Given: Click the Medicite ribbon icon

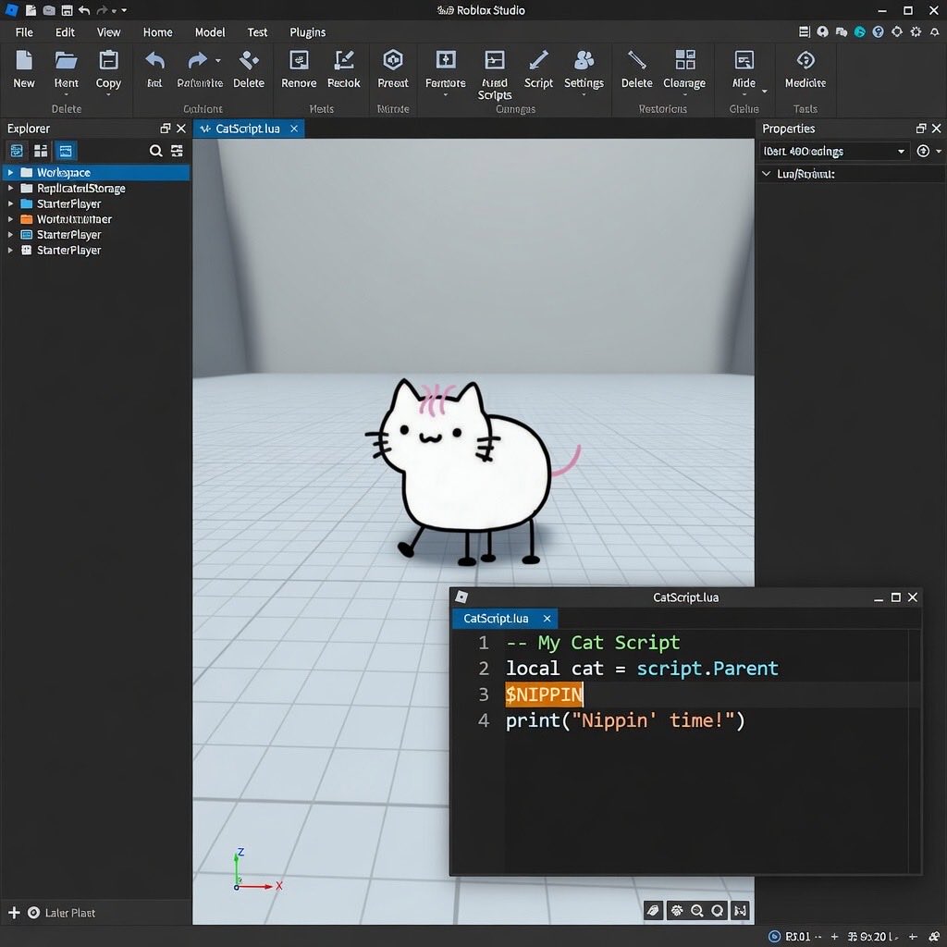Looking at the screenshot, I should (x=806, y=60).
